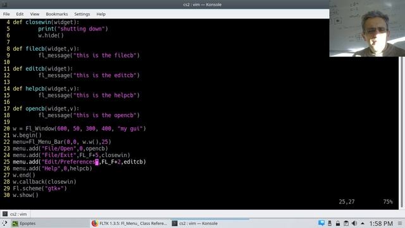Click 'def editcb(widget):' line
405x228 pixels.
coord(43,69)
